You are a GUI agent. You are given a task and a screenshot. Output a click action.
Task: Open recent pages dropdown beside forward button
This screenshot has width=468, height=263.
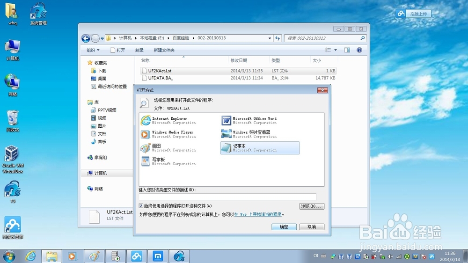(102, 38)
